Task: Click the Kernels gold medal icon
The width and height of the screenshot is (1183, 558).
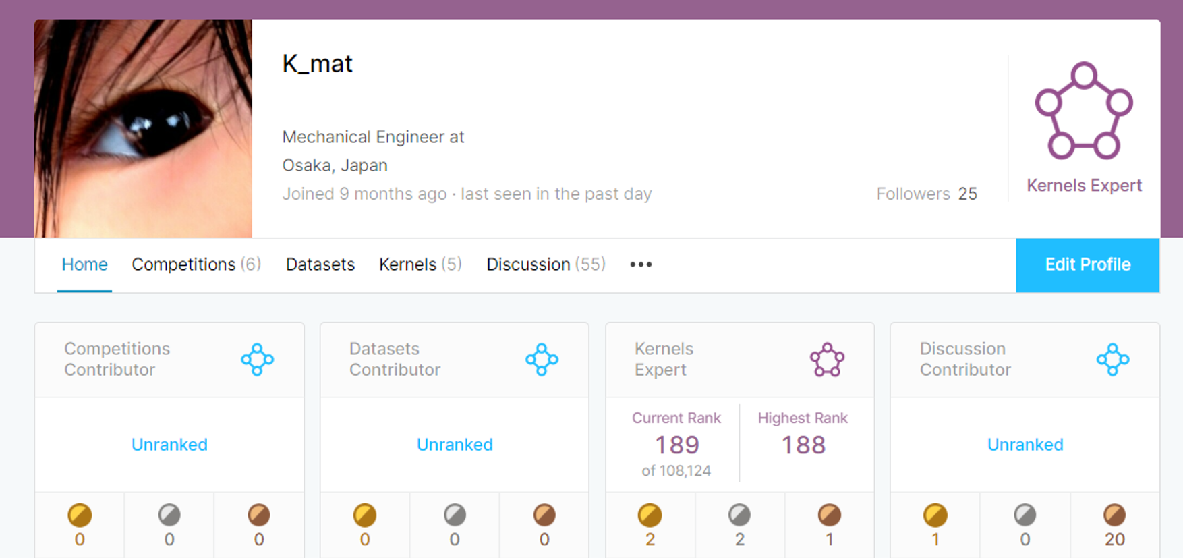Action: (x=650, y=515)
